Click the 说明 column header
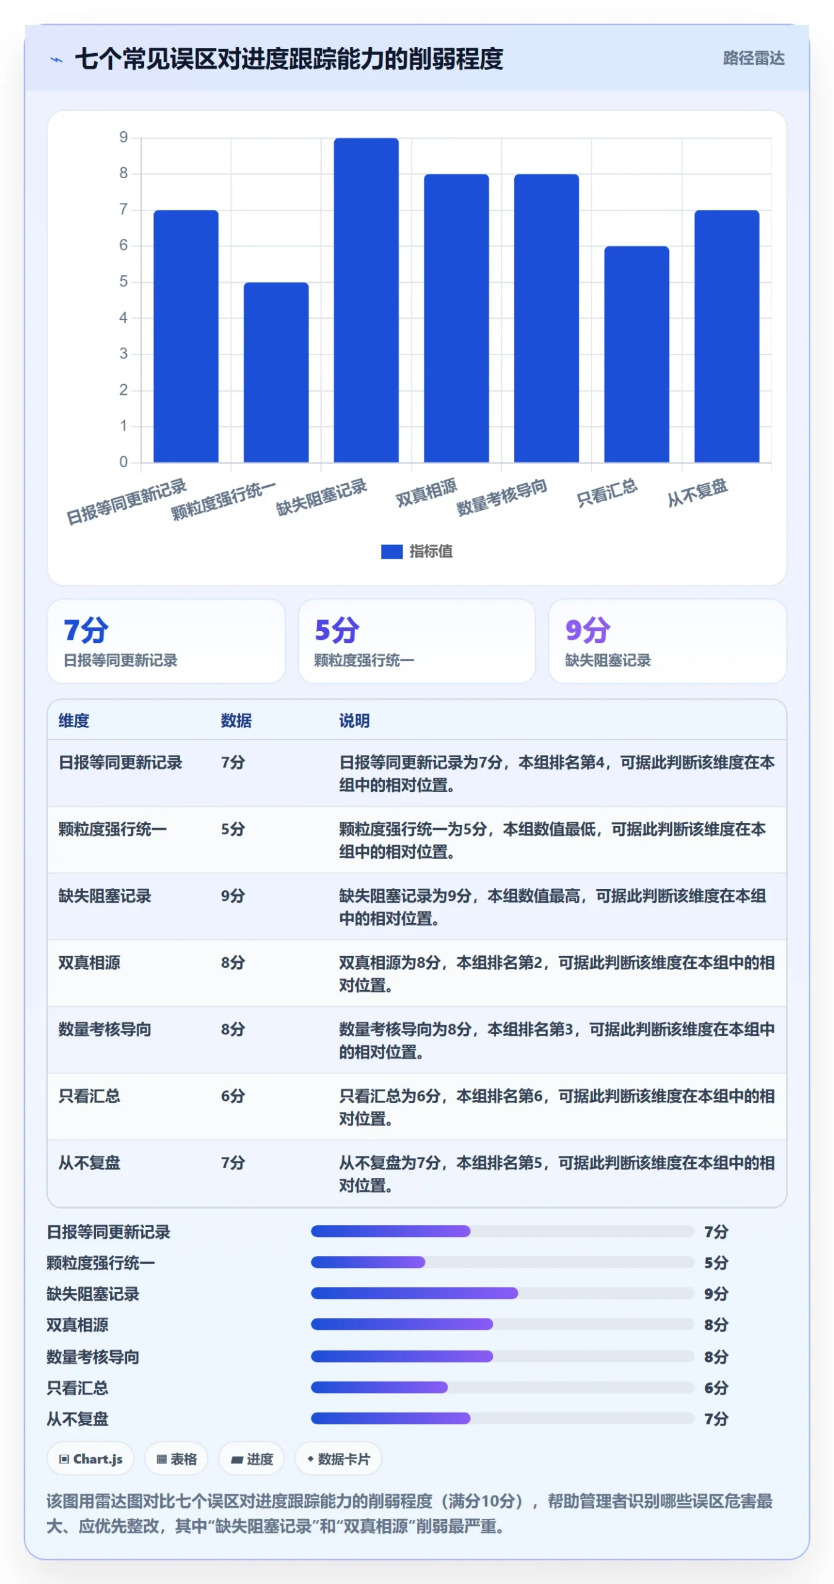 click(x=354, y=720)
